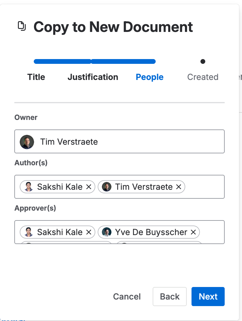Remove Yve De Buysscher from Approvers
This screenshot has width=242, height=321.
pyautogui.click(x=193, y=232)
